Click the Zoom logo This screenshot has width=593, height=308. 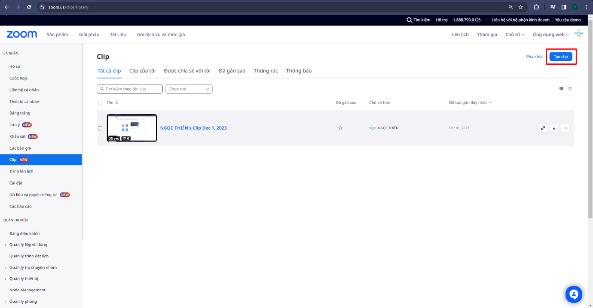[x=22, y=34]
